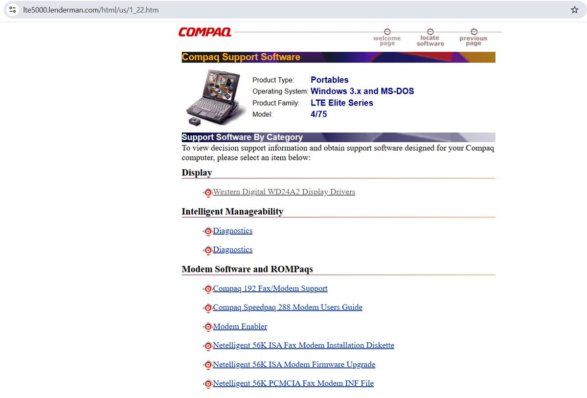Click the LTE Elite laptop image
Image resolution: width=587 pixels, height=398 pixels.
coord(215,97)
